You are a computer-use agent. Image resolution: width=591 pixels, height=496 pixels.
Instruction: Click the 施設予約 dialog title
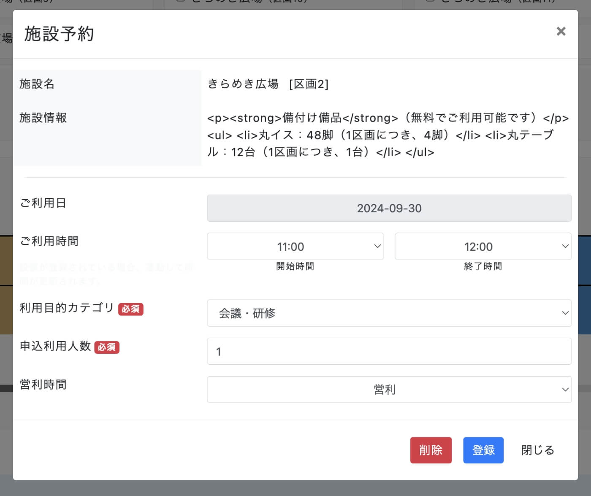click(x=59, y=34)
